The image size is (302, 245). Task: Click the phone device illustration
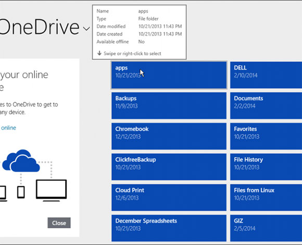point(21,192)
